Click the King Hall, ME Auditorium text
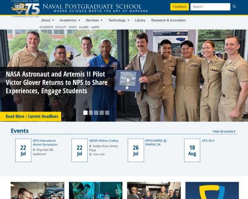This screenshot has width=248, height=199. [x=43, y=152]
